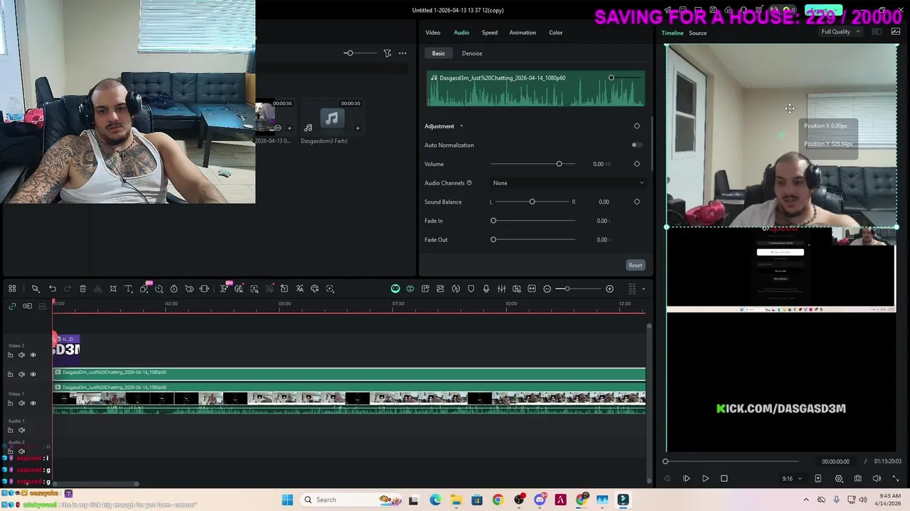Click the voiceover microphone icon
This screenshot has width=910, height=511.
[x=486, y=289]
